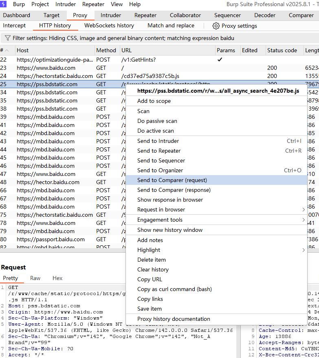
Task: Click the Filter settings bar text
Action: click(x=123, y=38)
